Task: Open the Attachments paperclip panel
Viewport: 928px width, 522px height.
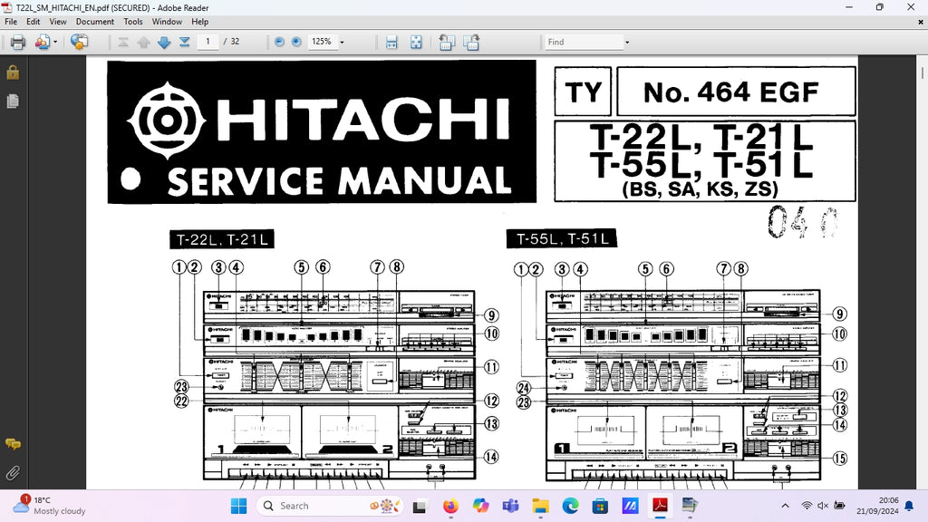Action: tap(13, 472)
